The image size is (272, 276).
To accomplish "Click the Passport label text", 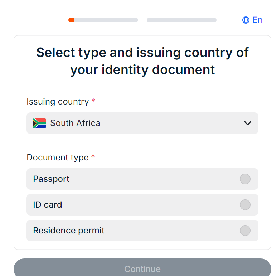I will [51, 179].
